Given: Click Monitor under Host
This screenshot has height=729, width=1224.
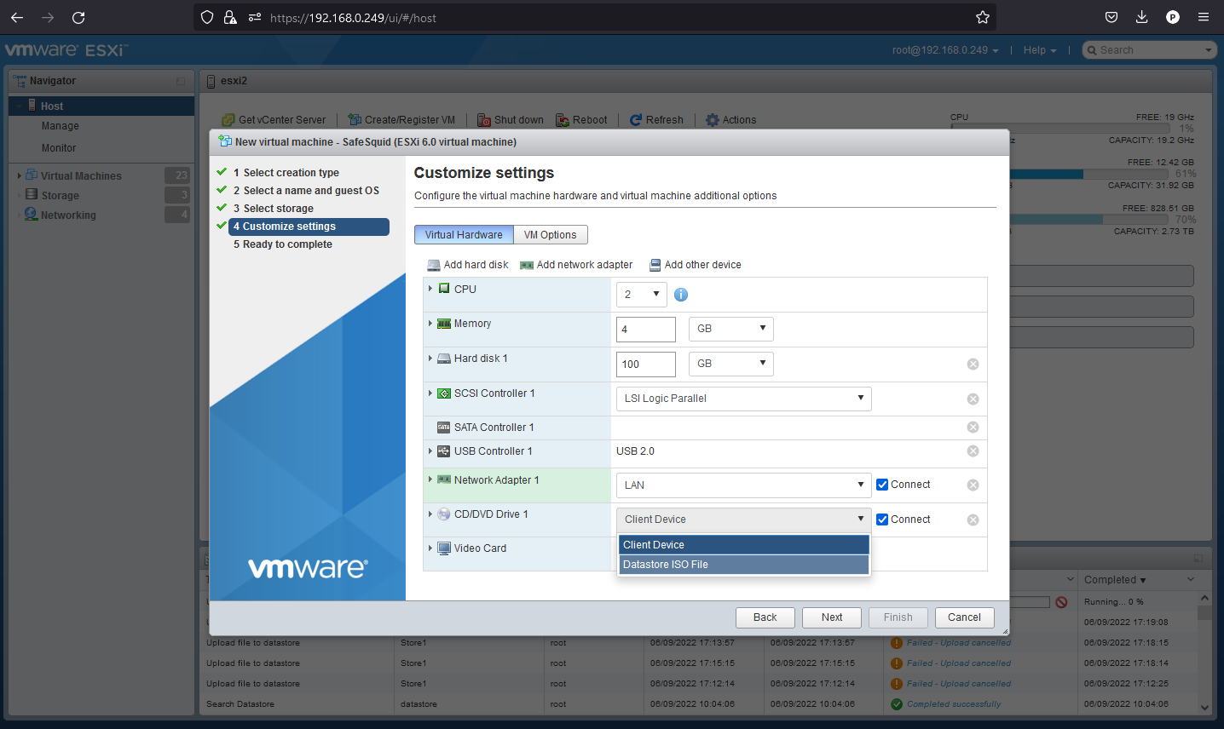Looking at the screenshot, I should pos(59,148).
